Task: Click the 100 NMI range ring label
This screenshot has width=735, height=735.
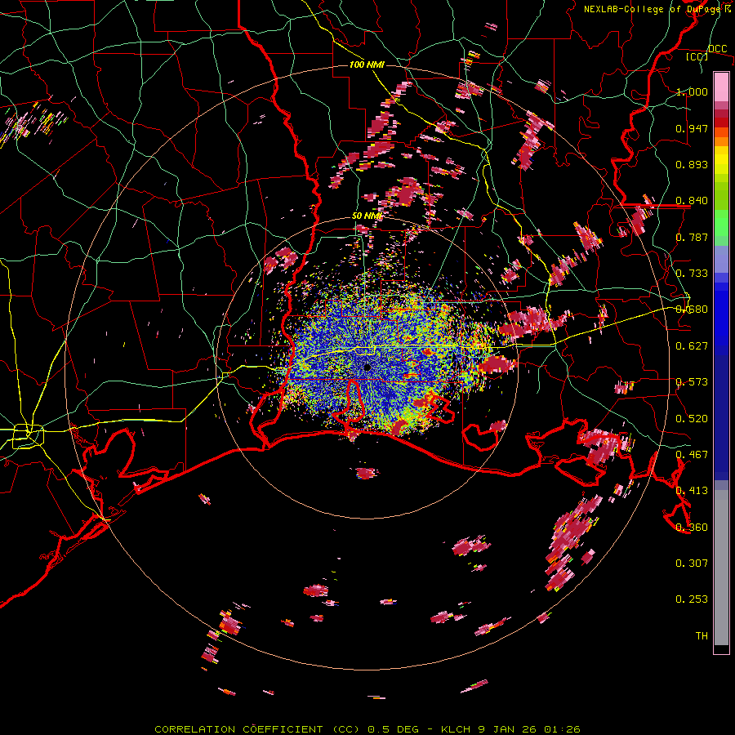Action: click(367, 65)
